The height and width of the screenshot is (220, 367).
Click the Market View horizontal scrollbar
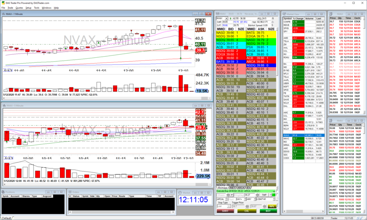tap(303, 211)
